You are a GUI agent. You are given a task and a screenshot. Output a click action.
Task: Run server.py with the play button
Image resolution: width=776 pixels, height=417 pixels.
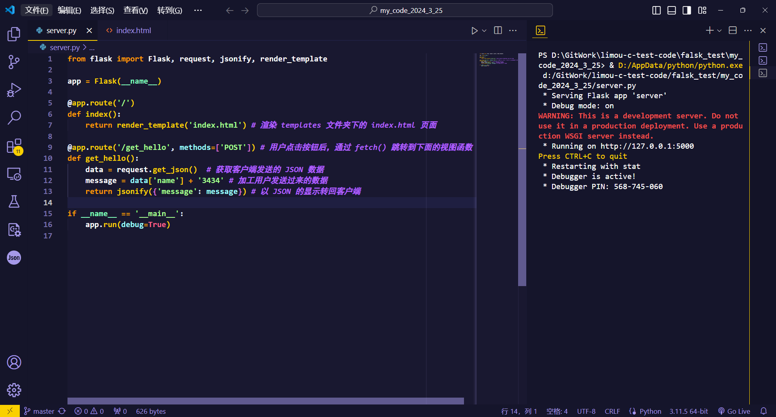tap(474, 30)
